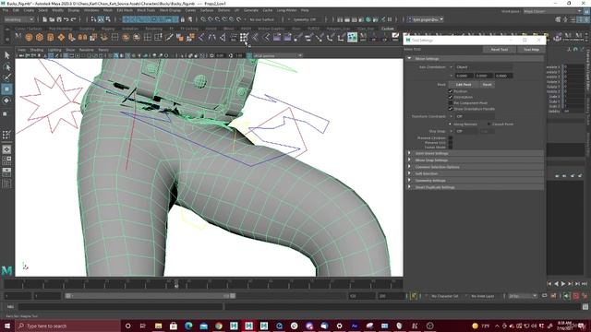The width and height of the screenshot is (591, 332).
Task: Switch to the Custom shelf tab
Action: (x=388, y=29)
